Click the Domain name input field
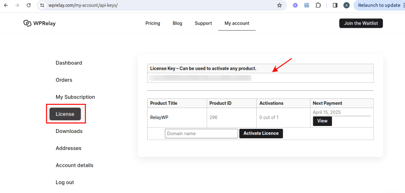Screen dimensions: 405x193 [201, 133]
